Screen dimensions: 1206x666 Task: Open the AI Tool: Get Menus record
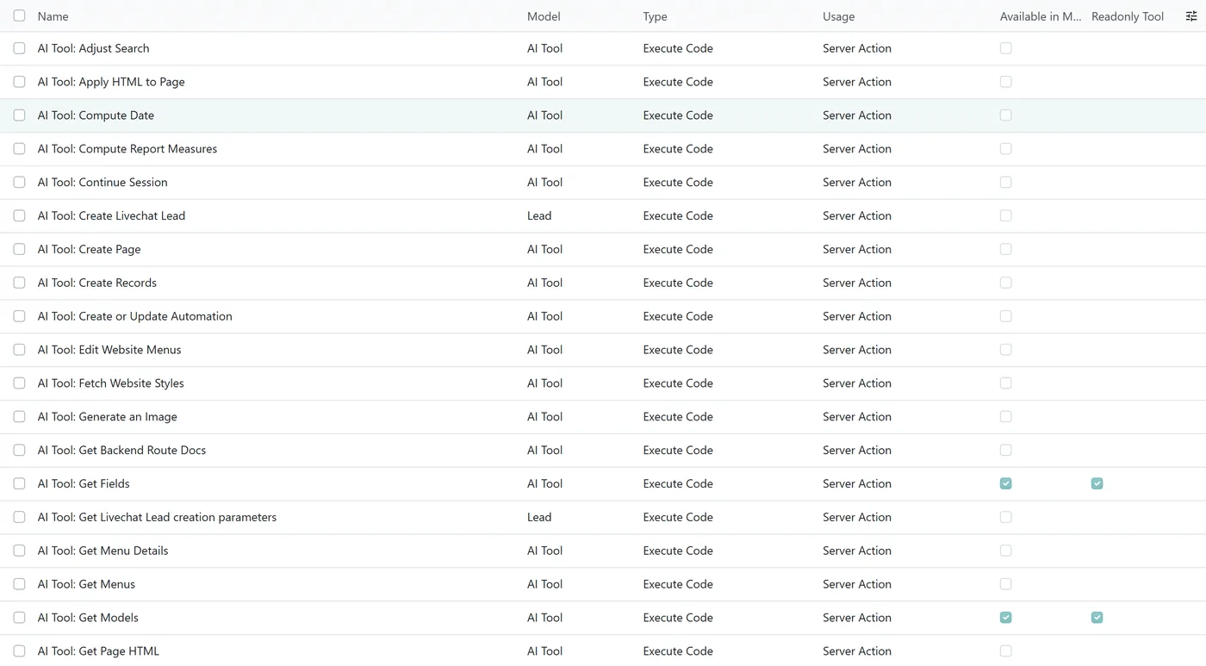point(86,584)
